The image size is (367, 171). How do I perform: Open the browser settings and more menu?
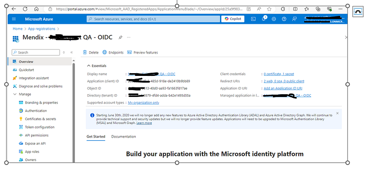point(340,9)
